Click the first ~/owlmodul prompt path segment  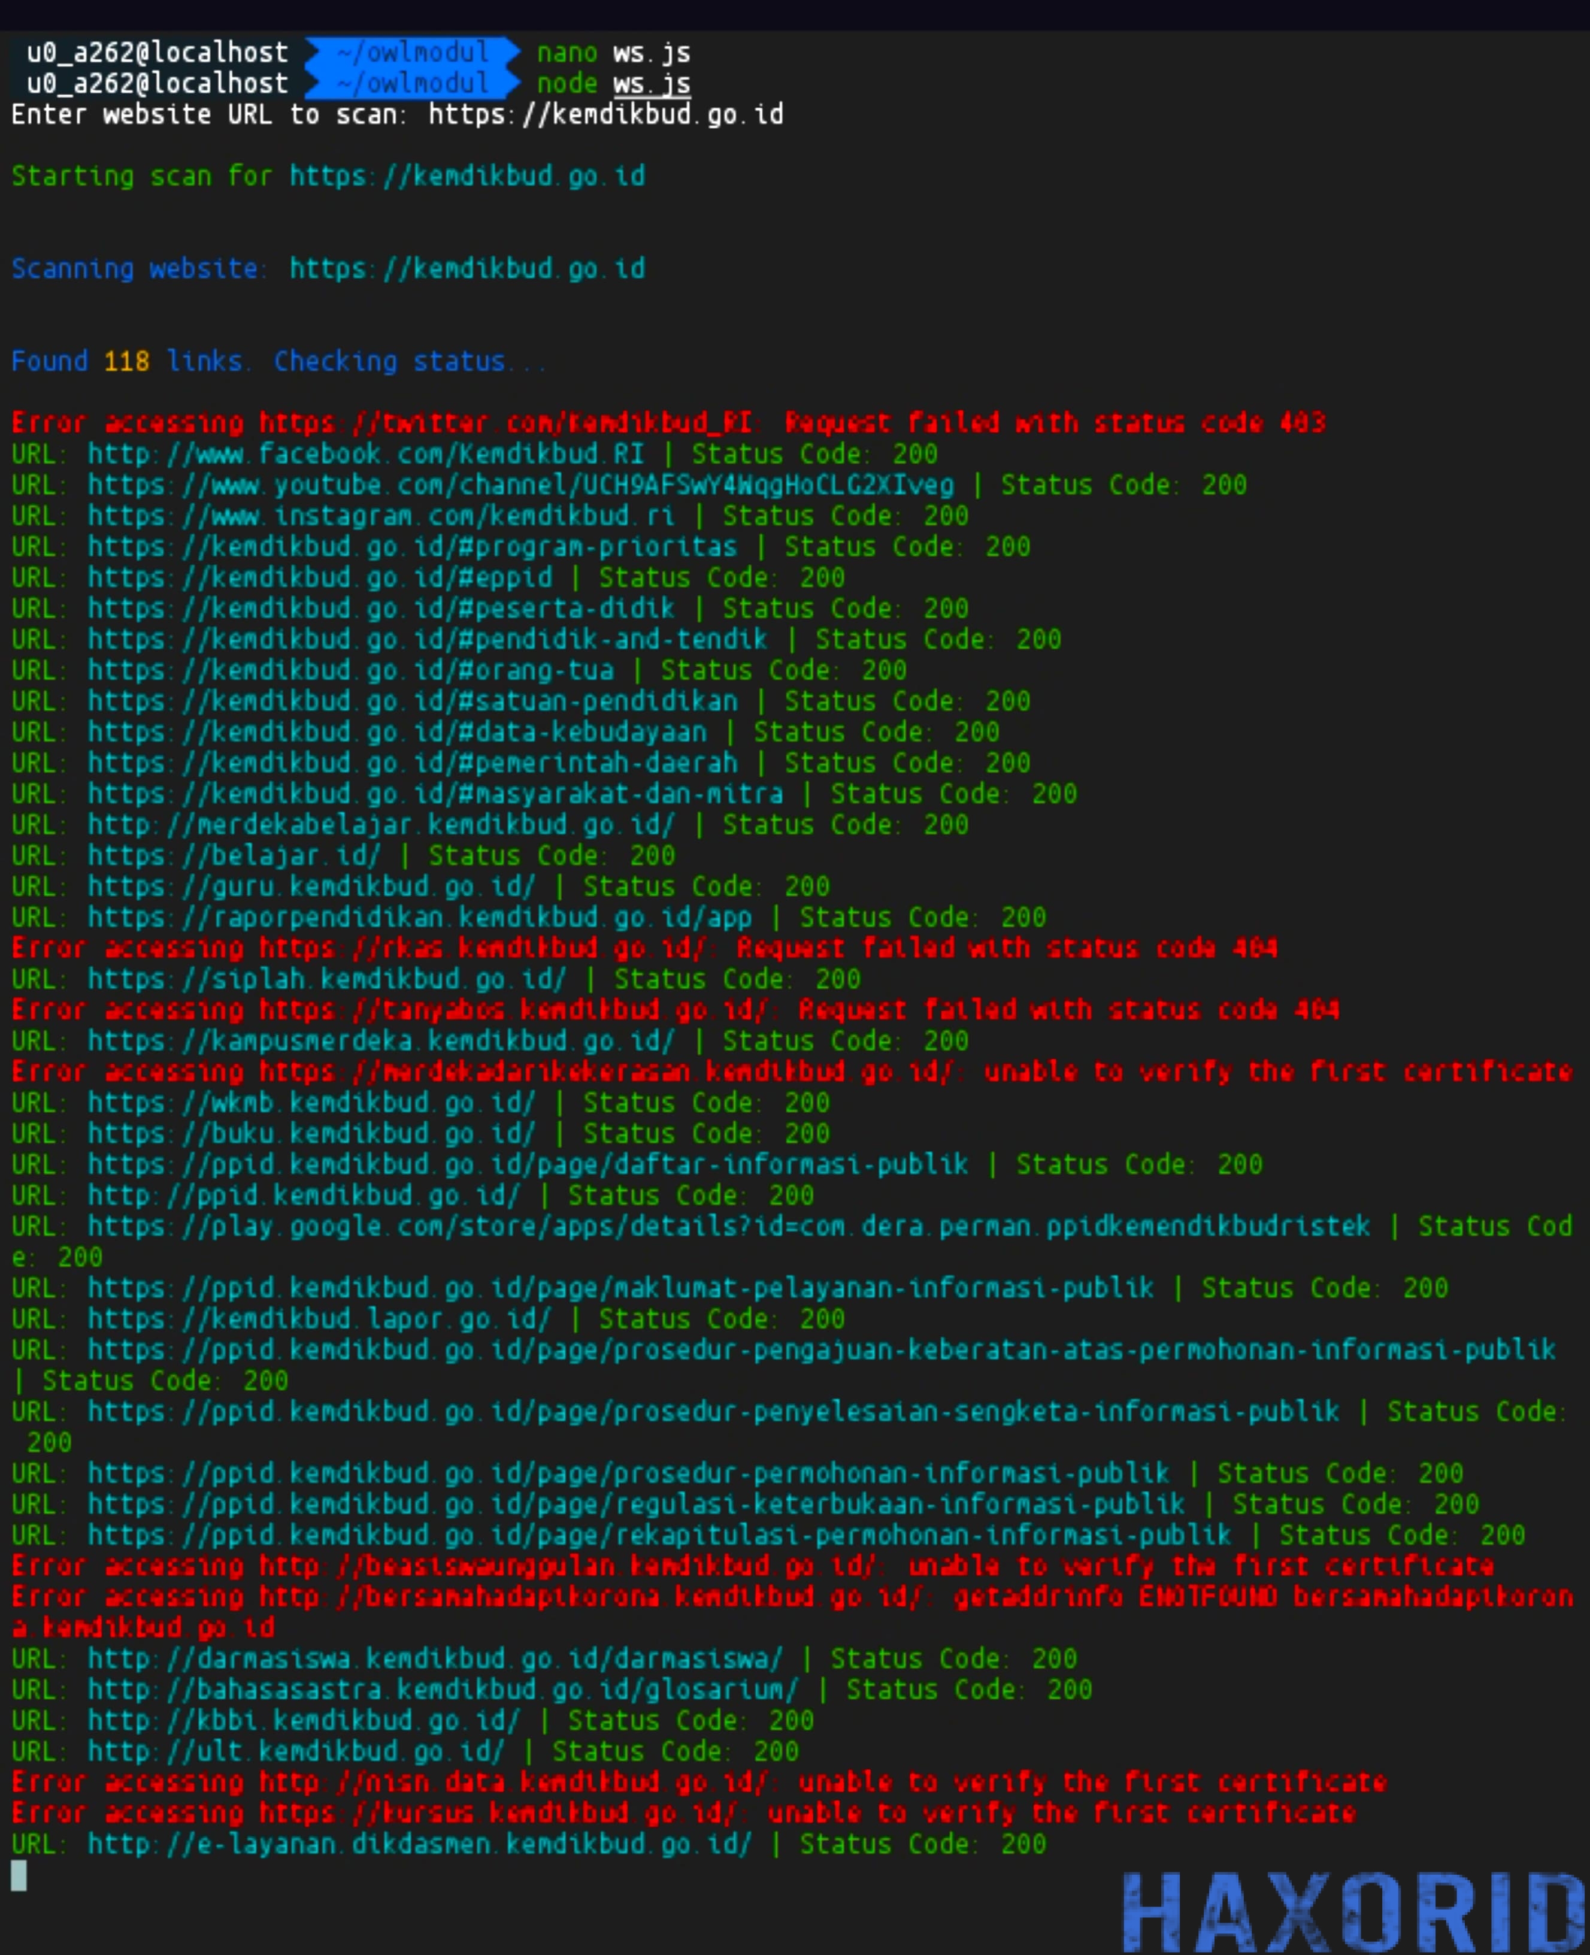coord(412,53)
